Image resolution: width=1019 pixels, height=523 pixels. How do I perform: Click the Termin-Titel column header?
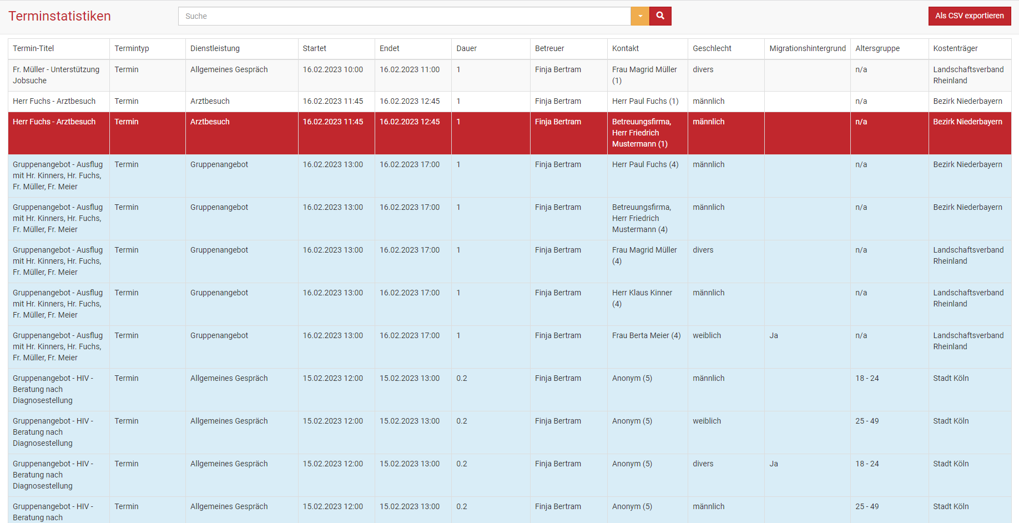pyautogui.click(x=34, y=48)
